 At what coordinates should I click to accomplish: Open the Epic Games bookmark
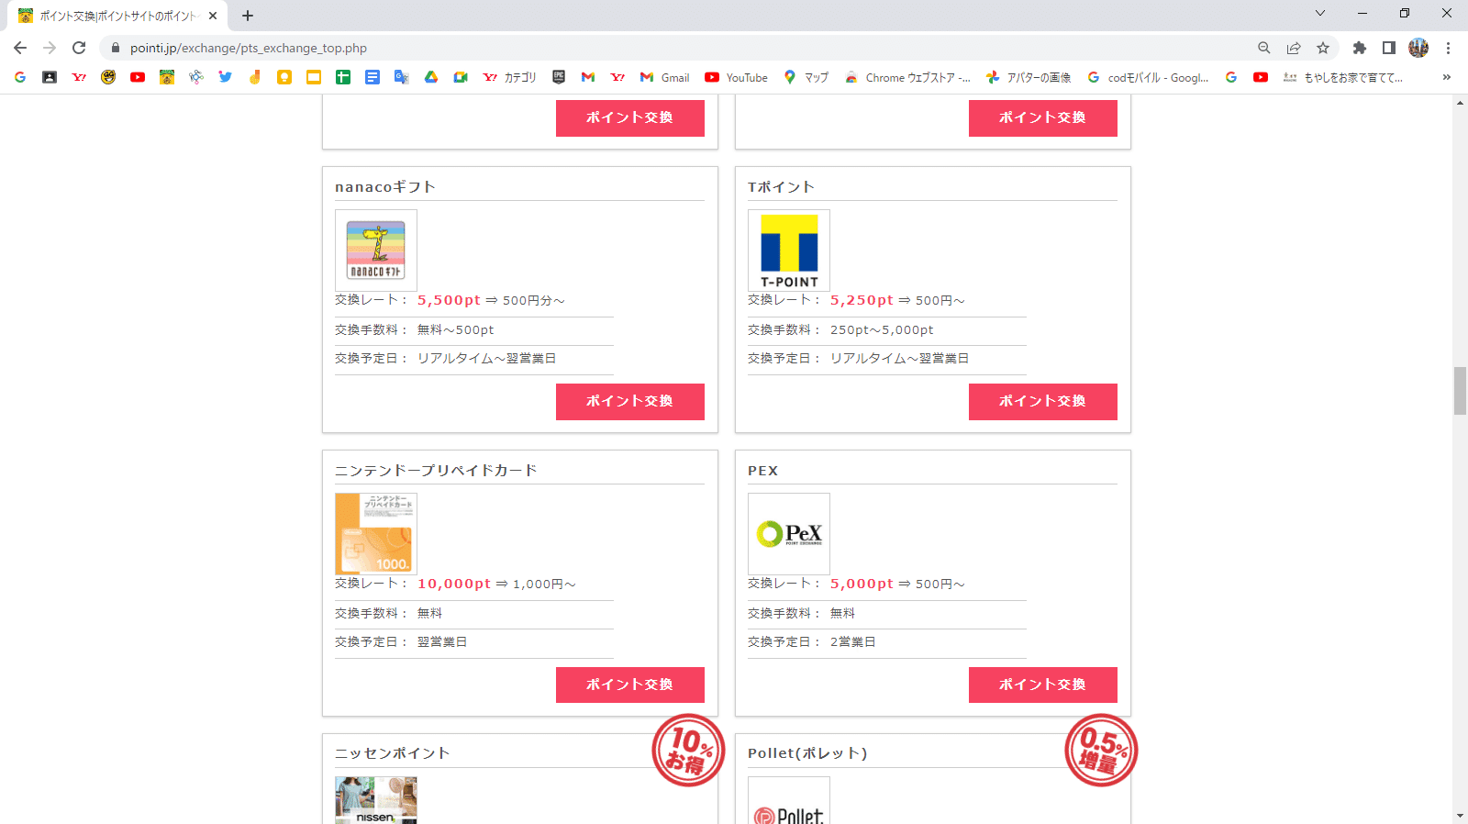559,77
